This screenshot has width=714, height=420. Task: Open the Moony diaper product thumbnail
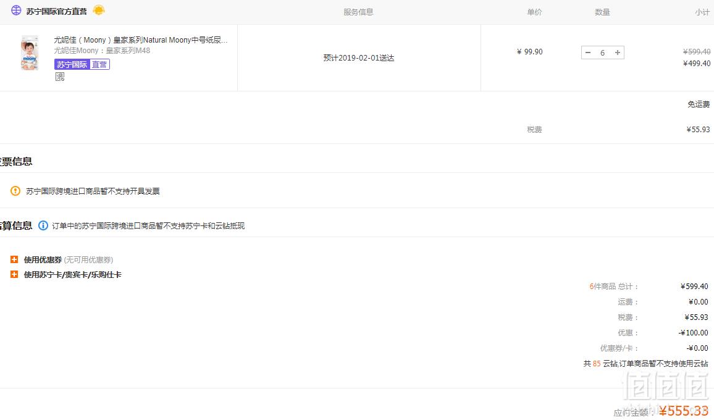30,53
